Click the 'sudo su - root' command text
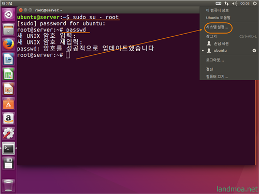The width and height of the screenshot is (259, 194). (x=96, y=17)
